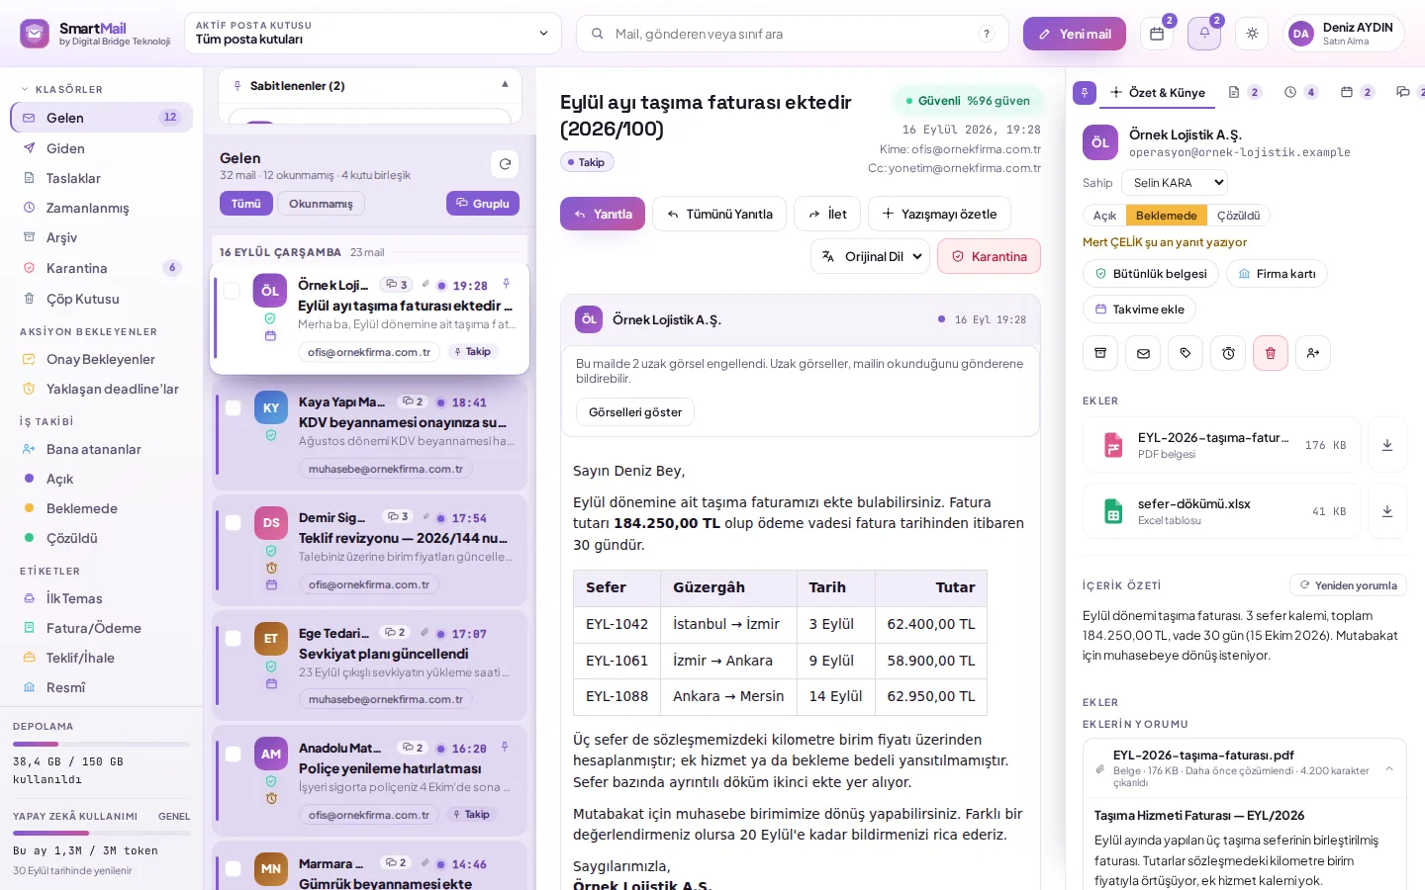Open the calendar icon in the top bar

click(x=1157, y=34)
